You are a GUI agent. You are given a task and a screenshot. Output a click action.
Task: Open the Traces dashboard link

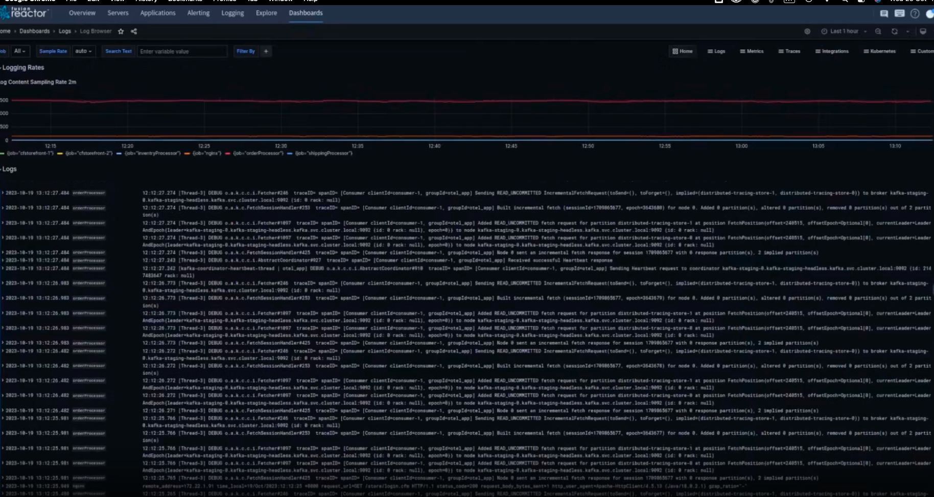pos(789,51)
